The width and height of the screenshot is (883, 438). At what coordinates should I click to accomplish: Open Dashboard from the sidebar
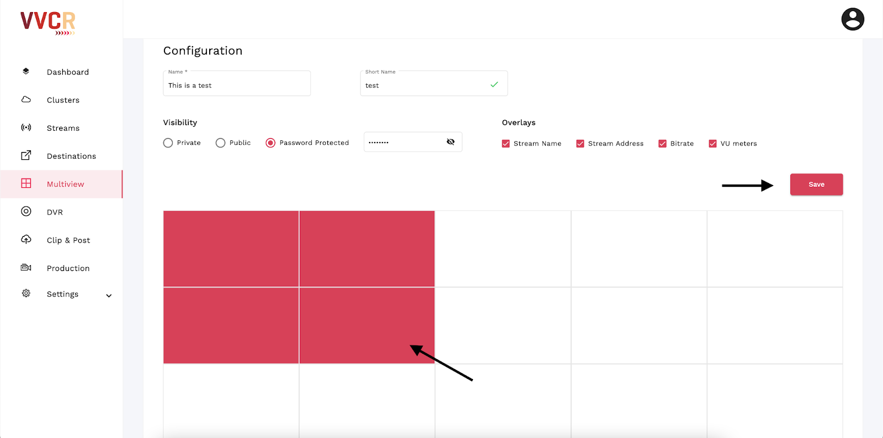pos(68,72)
